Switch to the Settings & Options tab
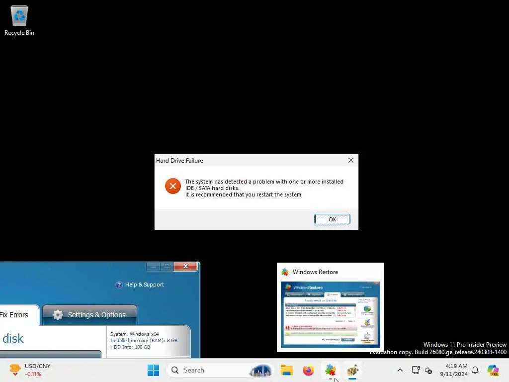 pyautogui.click(x=89, y=314)
